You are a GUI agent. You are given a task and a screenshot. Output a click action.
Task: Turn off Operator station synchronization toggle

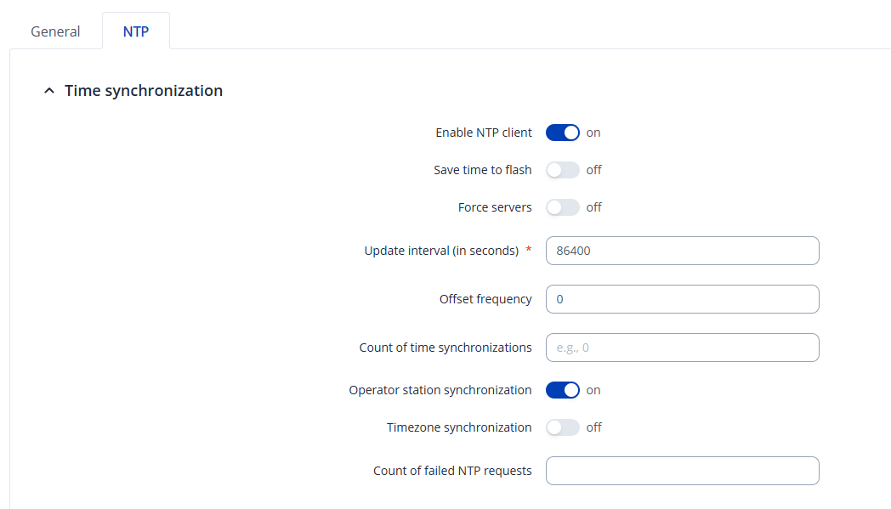pos(562,390)
